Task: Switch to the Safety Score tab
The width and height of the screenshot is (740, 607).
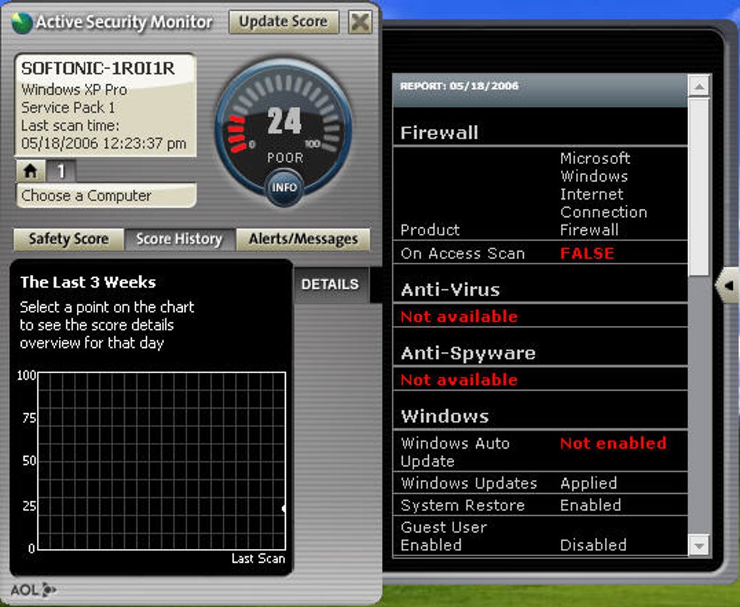Action: point(68,239)
